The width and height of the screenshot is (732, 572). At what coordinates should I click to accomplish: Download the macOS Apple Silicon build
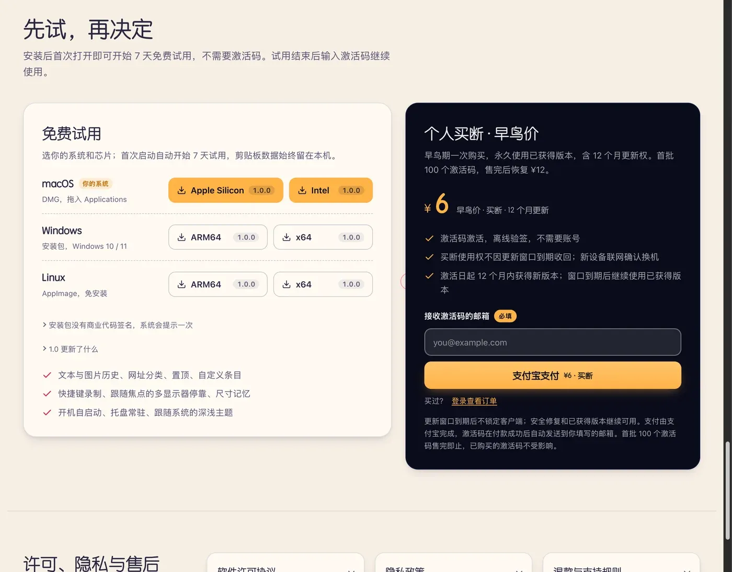click(x=225, y=190)
